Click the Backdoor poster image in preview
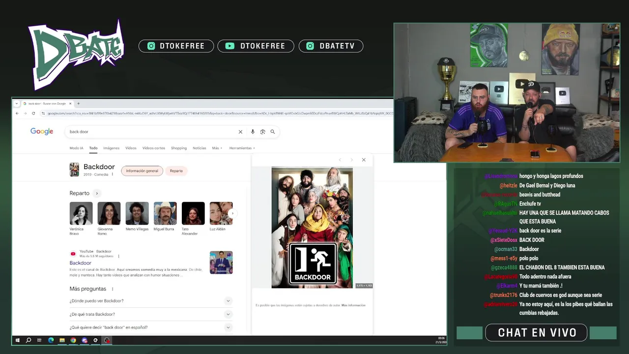 pos(312,228)
